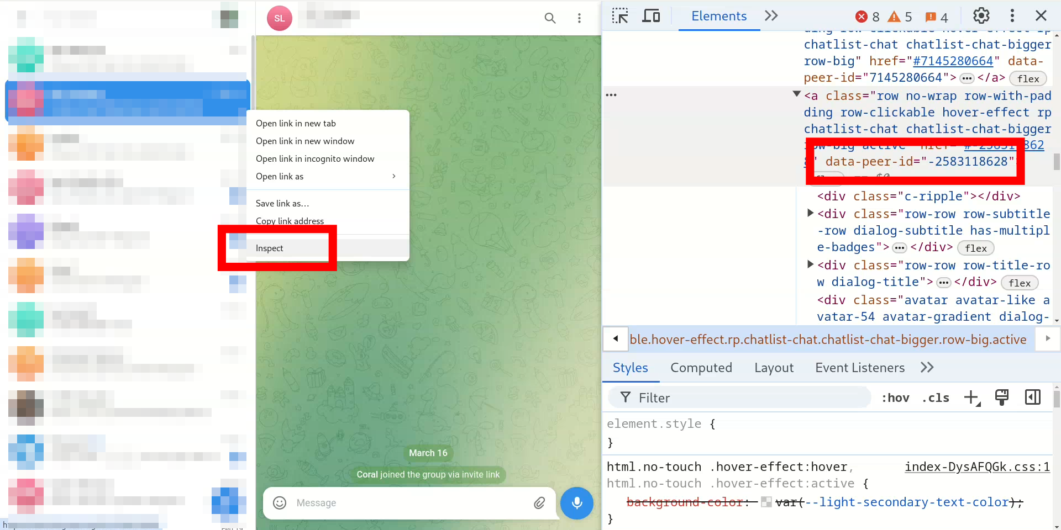
Task: Select the emoji smiley in the message bar
Action: click(279, 503)
